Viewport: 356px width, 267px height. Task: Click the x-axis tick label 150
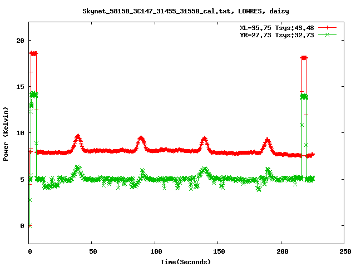point(219,251)
